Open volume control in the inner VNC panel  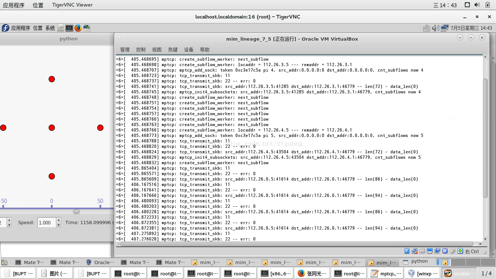(436, 28)
